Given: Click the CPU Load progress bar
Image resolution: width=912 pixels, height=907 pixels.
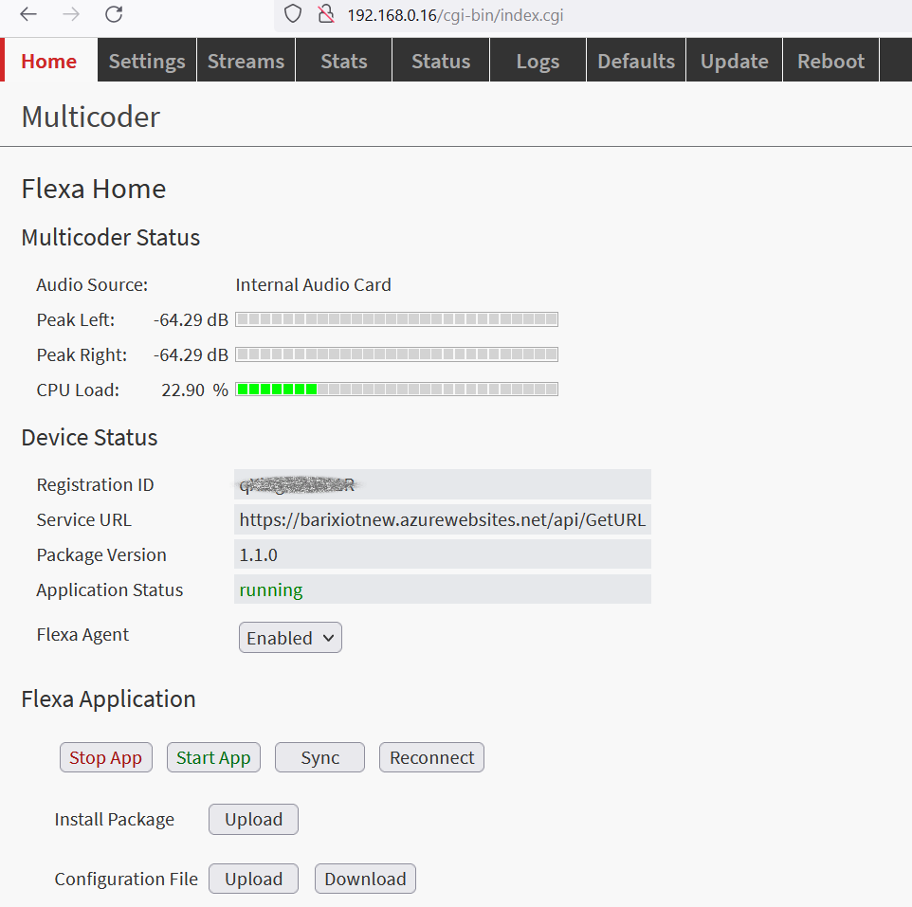Looking at the screenshot, I should 396,390.
